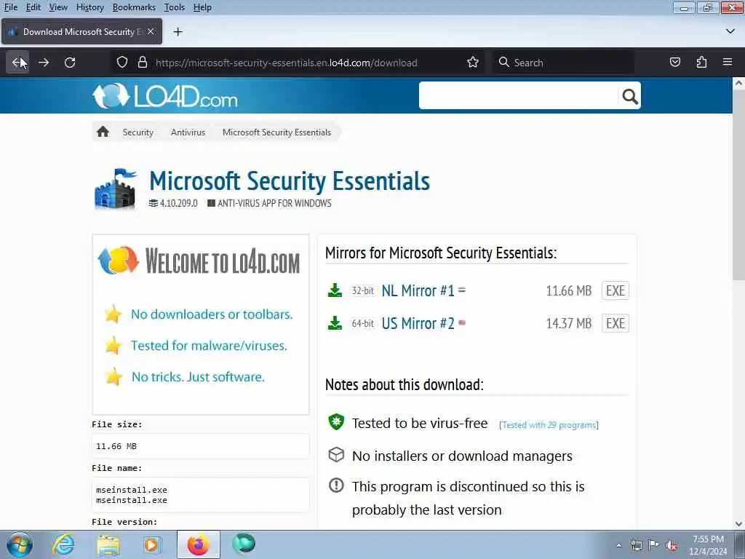The width and height of the screenshot is (745, 559).
Task: Show hidden tray icons arrow
Action: click(618, 545)
